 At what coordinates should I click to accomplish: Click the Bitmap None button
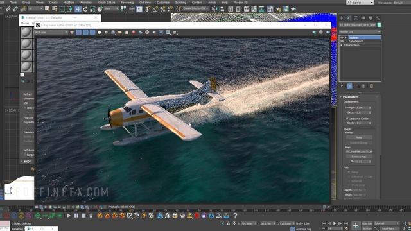pyautogui.click(x=359, y=137)
